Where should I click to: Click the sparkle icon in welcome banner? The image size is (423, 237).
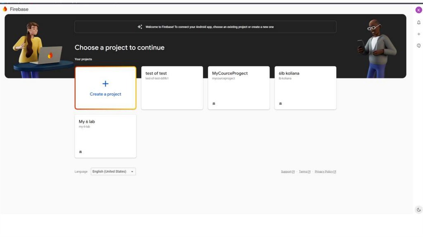140,27
